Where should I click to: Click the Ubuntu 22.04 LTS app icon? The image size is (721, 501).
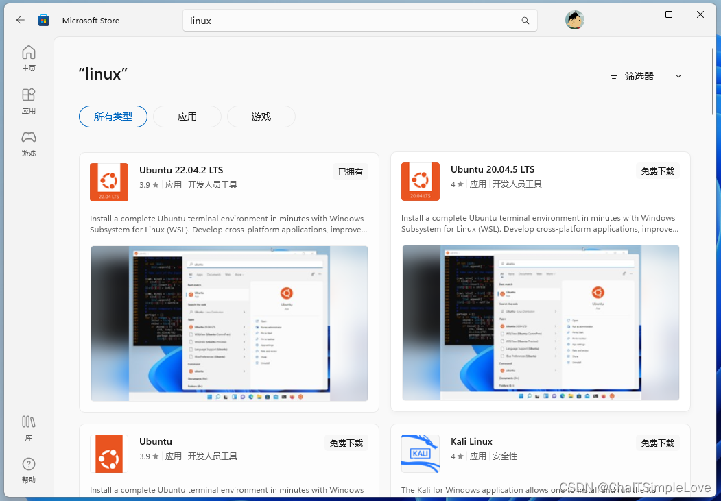[x=109, y=182]
